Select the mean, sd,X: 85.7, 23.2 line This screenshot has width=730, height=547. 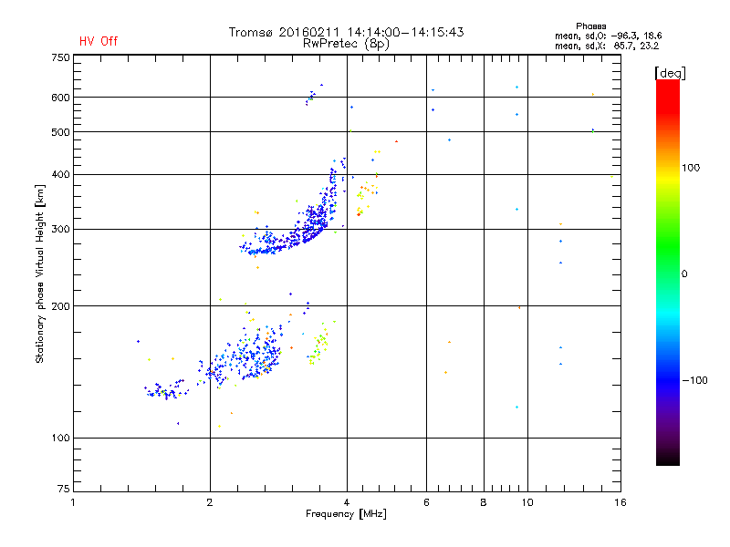tap(607, 46)
